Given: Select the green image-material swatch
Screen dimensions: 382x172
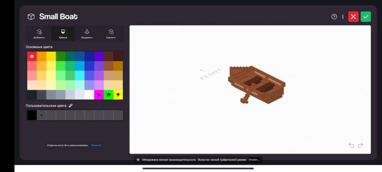Looking at the screenshot, I should (108, 95).
